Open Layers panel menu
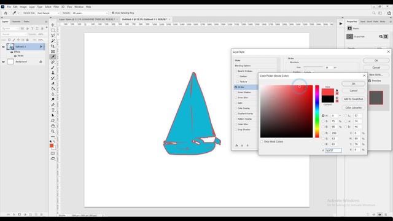The height and width of the screenshot is (221, 393). [46, 22]
